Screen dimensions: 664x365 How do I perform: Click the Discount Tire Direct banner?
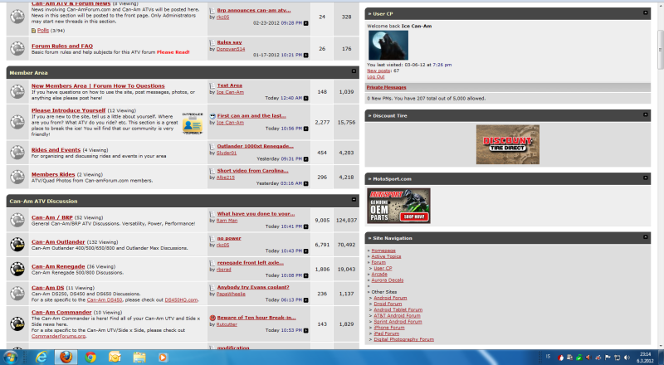coord(508,144)
